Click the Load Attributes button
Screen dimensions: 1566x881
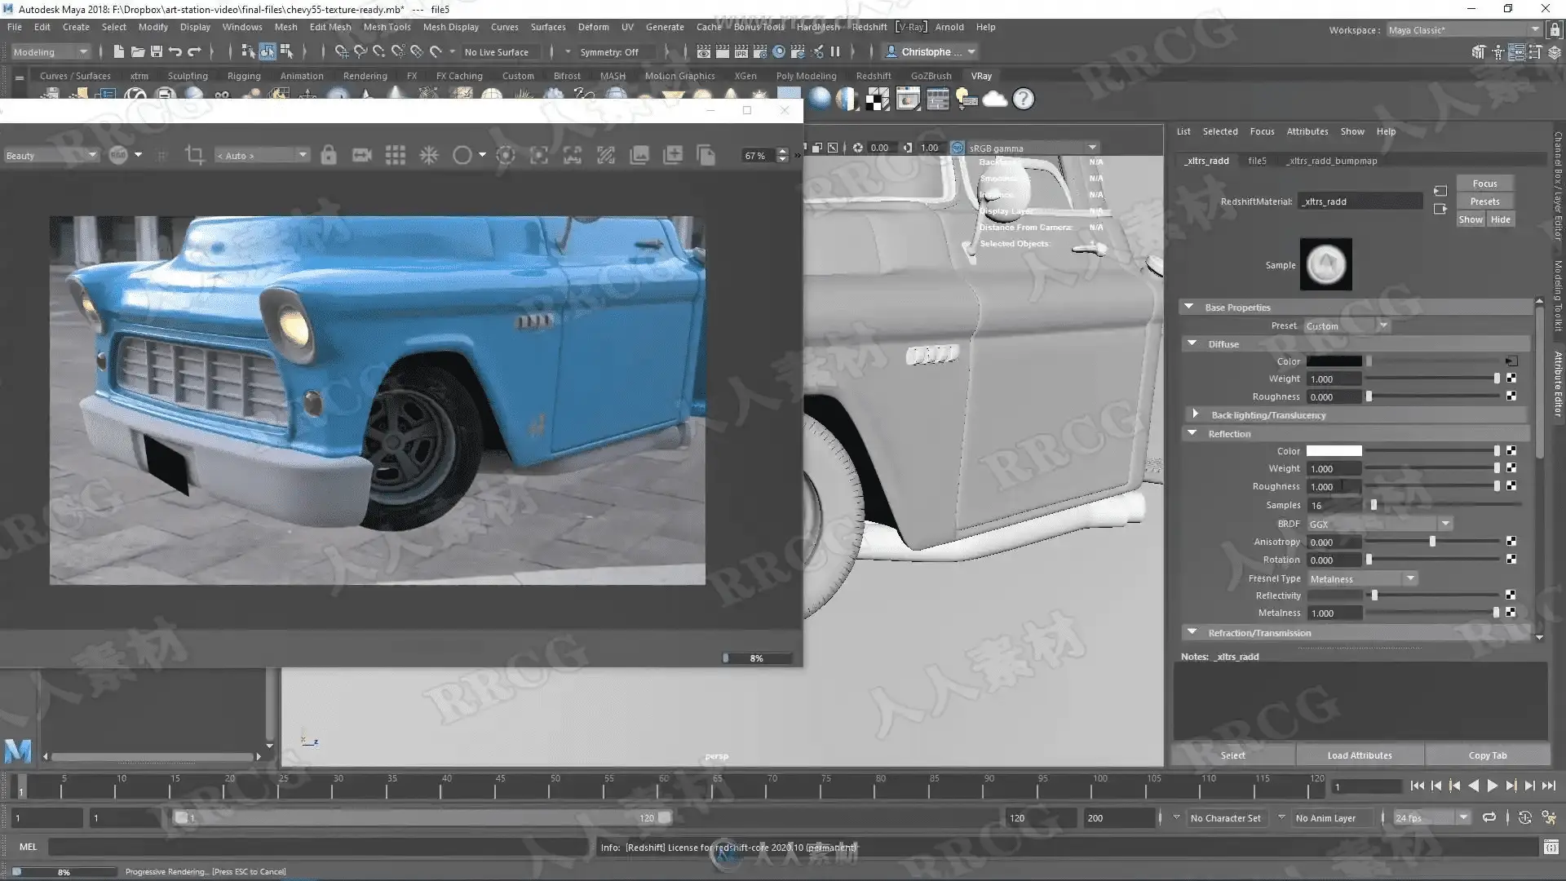1359,755
